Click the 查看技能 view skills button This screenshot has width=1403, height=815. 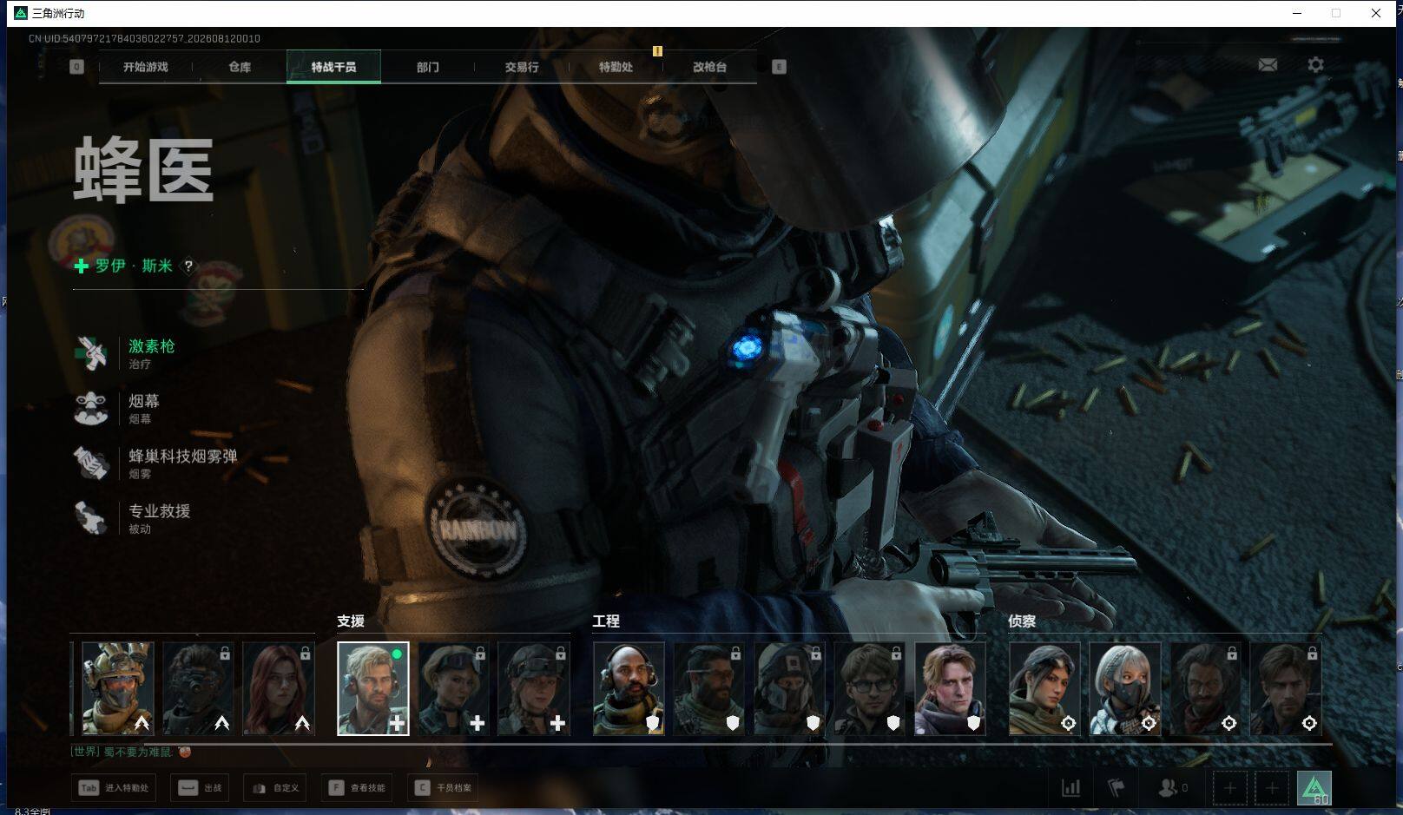pos(357,788)
